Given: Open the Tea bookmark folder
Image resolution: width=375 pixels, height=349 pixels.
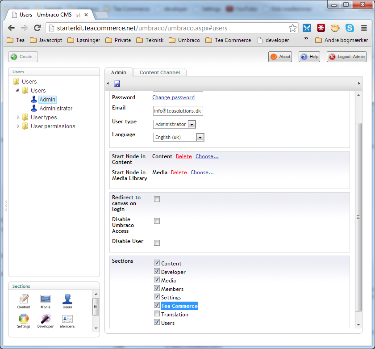Looking at the screenshot, I should [x=16, y=40].
